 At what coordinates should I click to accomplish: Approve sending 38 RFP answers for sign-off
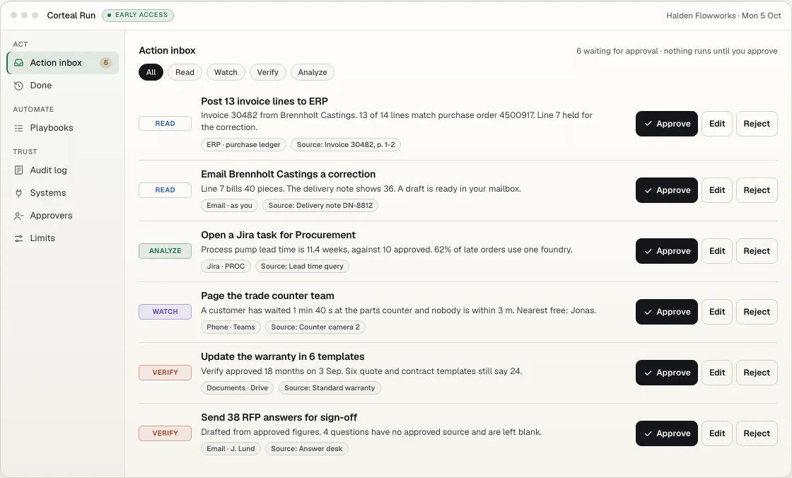(667, 433)
